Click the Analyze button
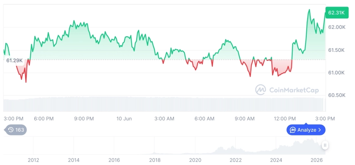Viewport: 355px width, 165px height. click(x=306, y=130)
